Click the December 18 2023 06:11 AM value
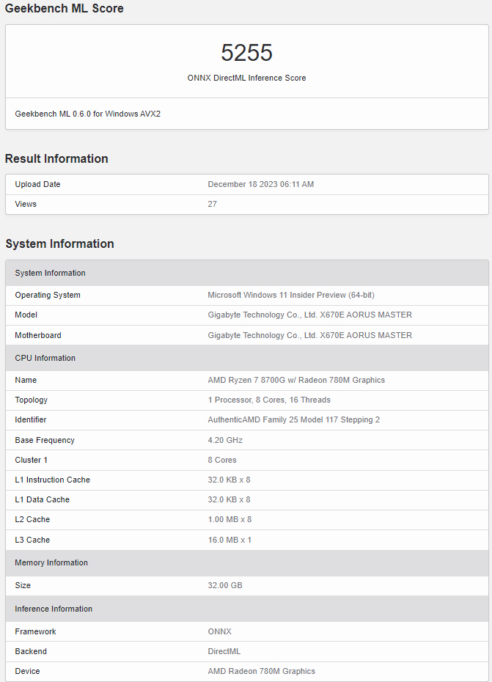Image resolution: width=492 pixels, height=682 pixels. 261,184
